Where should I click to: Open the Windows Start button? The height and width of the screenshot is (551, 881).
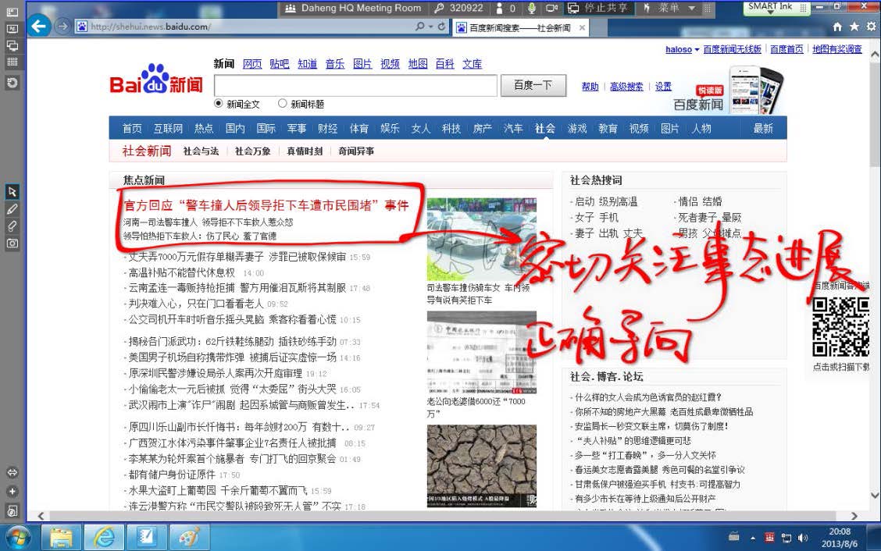(19, 538)
